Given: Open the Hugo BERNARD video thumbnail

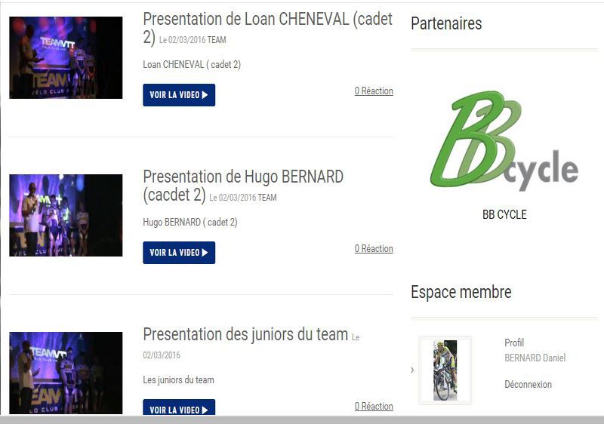Looking at the screenshot, I should (x=66, y=216).
